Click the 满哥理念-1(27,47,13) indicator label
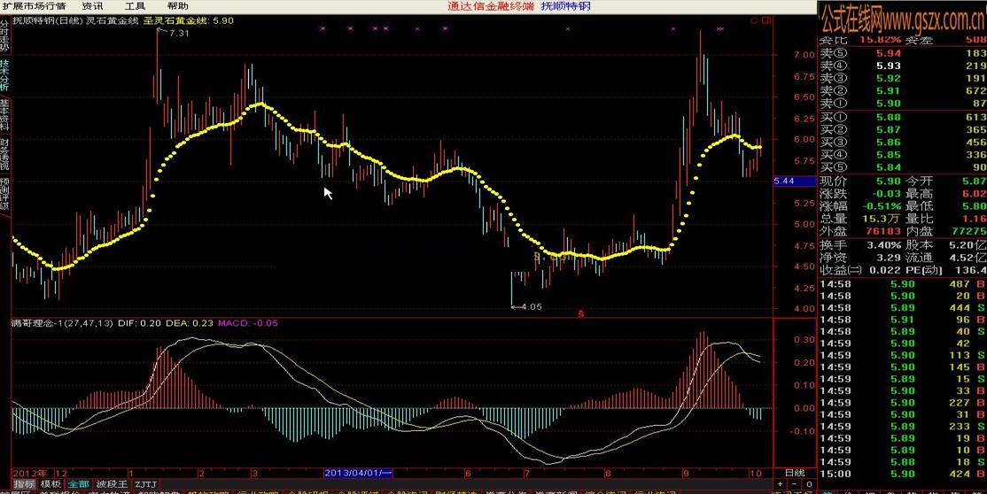987x494 pixels. click(62, 323)
